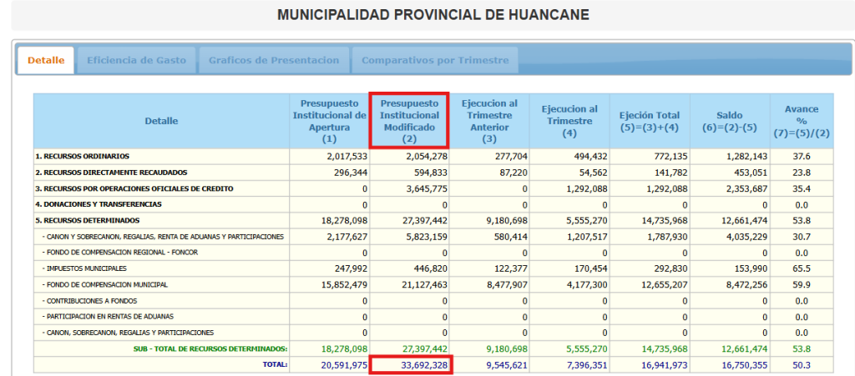
Task: Click the TOTAL: row label
Action: coord(273,364)
